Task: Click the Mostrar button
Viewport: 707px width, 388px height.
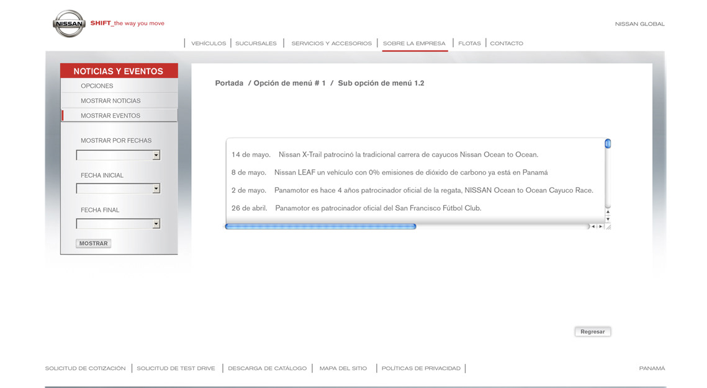Action: pyautogui.click(x=93, y=244)
